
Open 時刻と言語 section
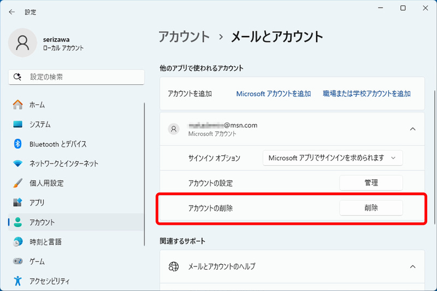tap(76, 242)
